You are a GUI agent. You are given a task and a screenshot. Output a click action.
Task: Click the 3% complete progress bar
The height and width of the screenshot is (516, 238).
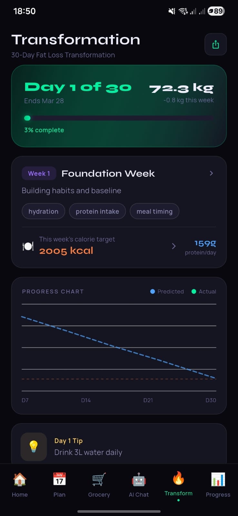pos(119,118)
